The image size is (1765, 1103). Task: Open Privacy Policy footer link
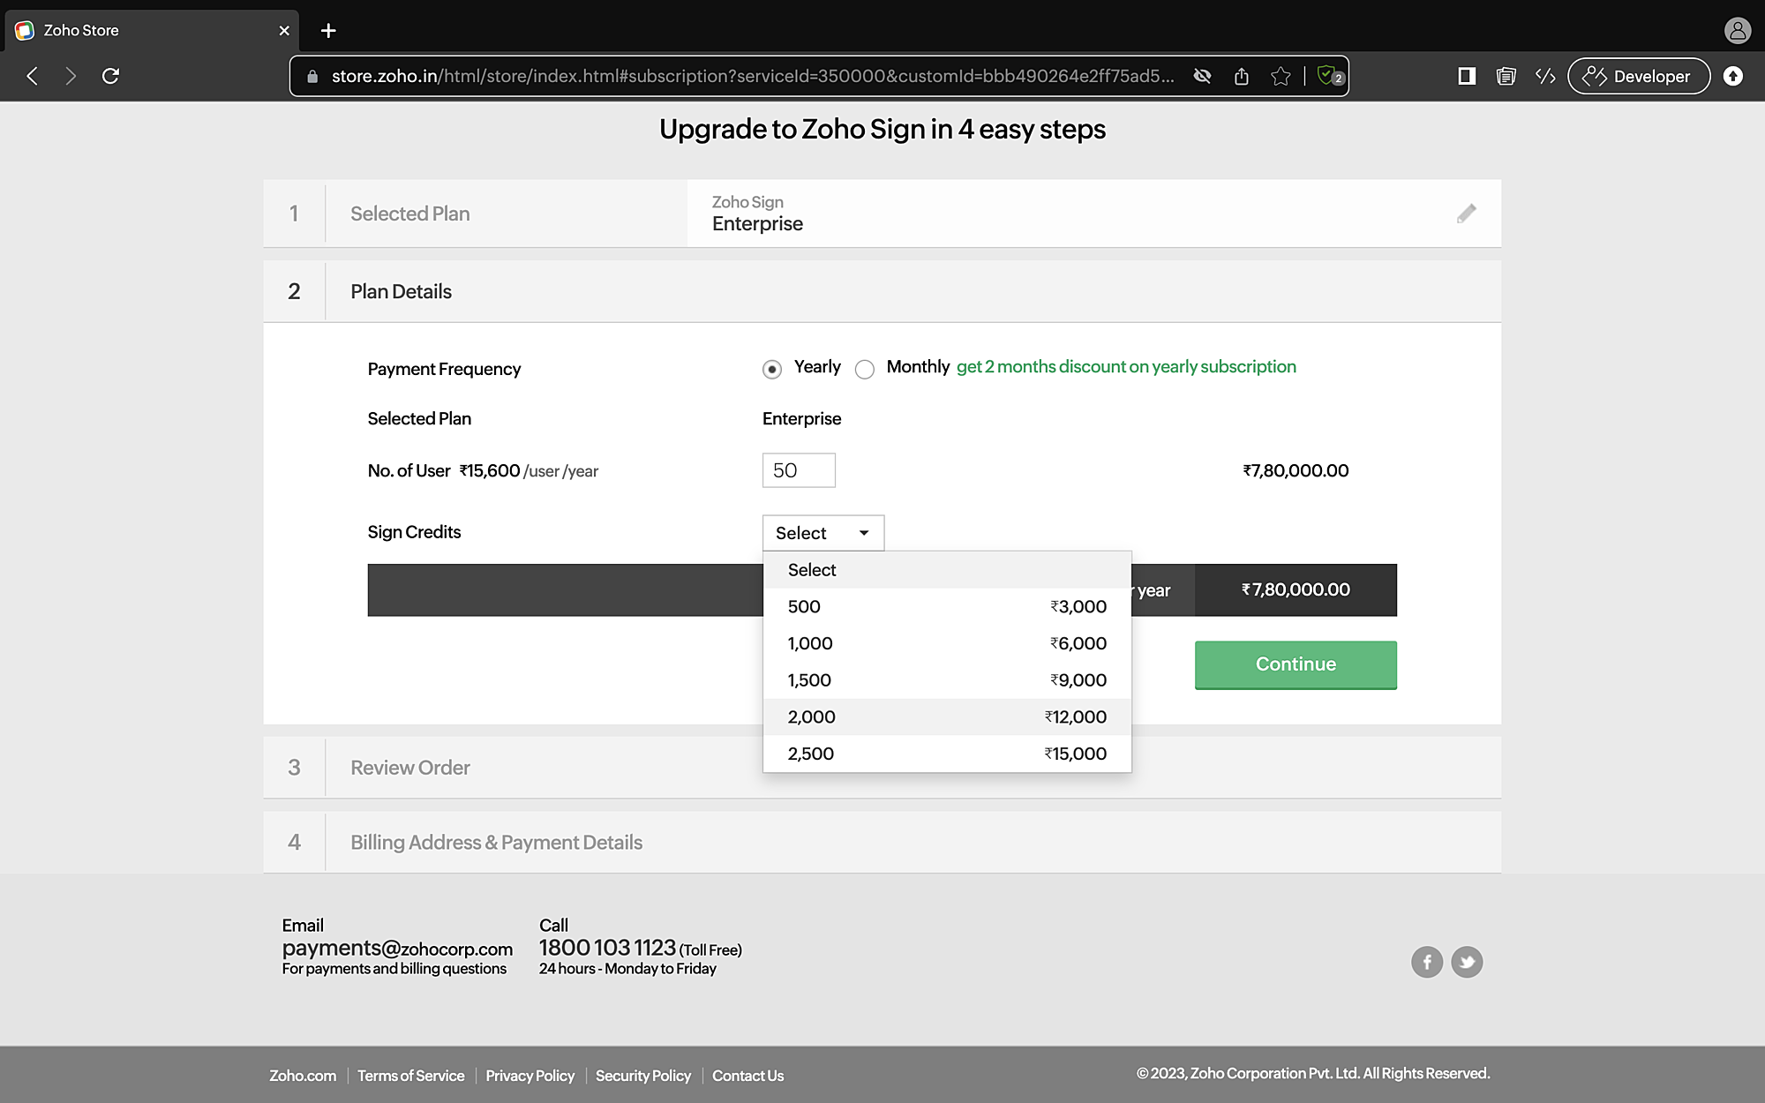tap(529, 1076)
